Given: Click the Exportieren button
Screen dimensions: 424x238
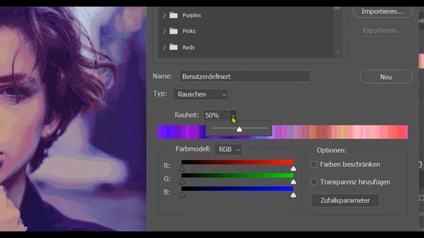Looking at the screenshot, I should pos(382,30).
